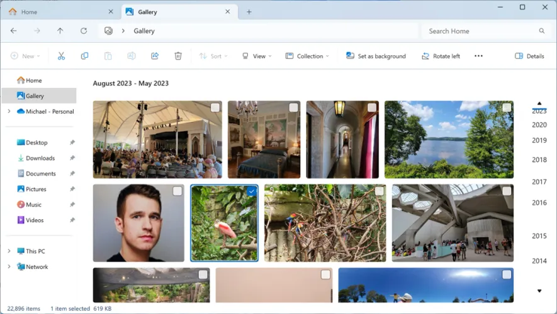Click the back navigation arrow
This screenshot has height=314, width=557.
[14, 31]
